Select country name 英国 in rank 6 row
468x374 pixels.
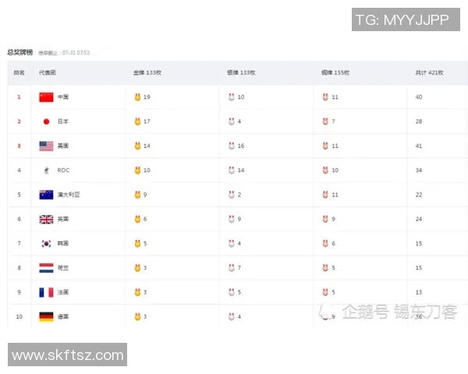tap(63, 219)
